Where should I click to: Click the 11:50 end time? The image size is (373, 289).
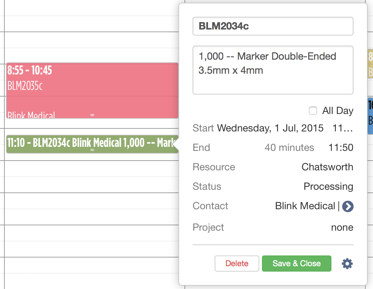pyautogui.click(x=341, y=148)
